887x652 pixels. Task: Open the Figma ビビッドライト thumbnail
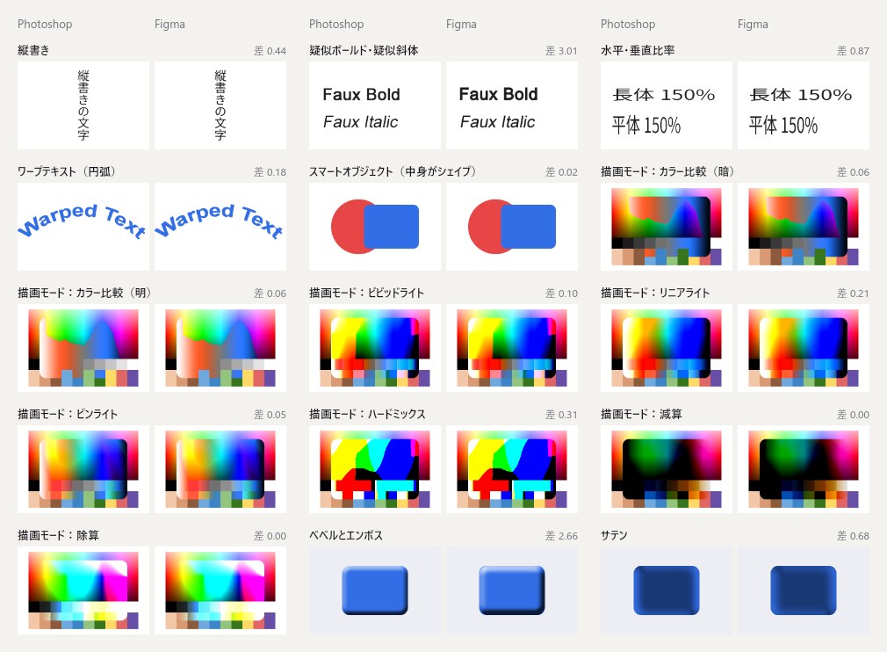[x=512, y=347]
